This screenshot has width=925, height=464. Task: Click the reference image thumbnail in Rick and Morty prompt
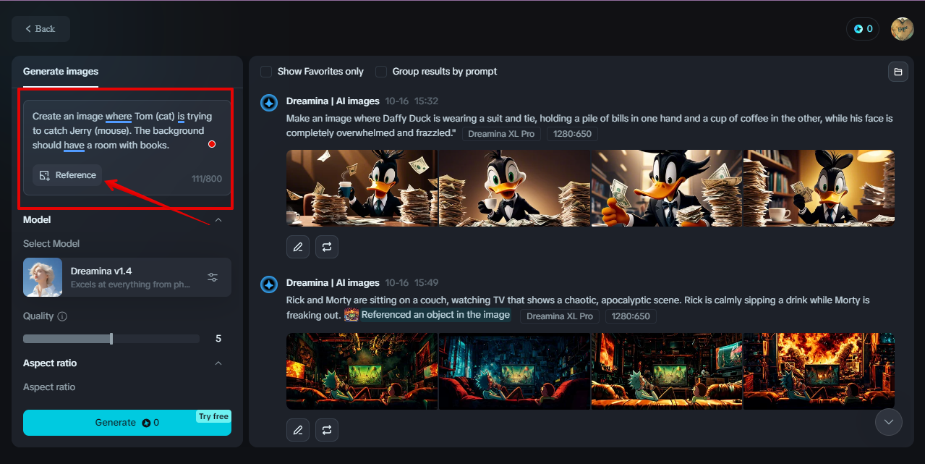click(x=351, y=315)
